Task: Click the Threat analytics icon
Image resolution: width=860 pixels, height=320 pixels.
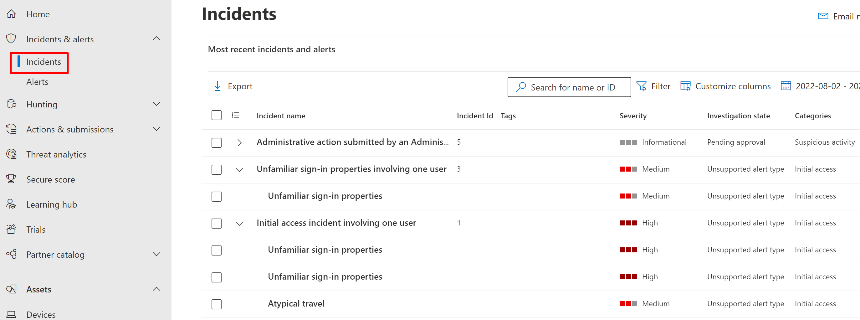Action: point(11,154)
